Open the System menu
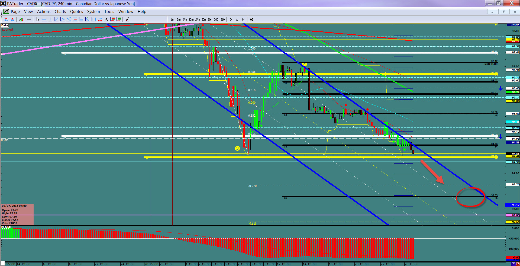 pos(93,12)
